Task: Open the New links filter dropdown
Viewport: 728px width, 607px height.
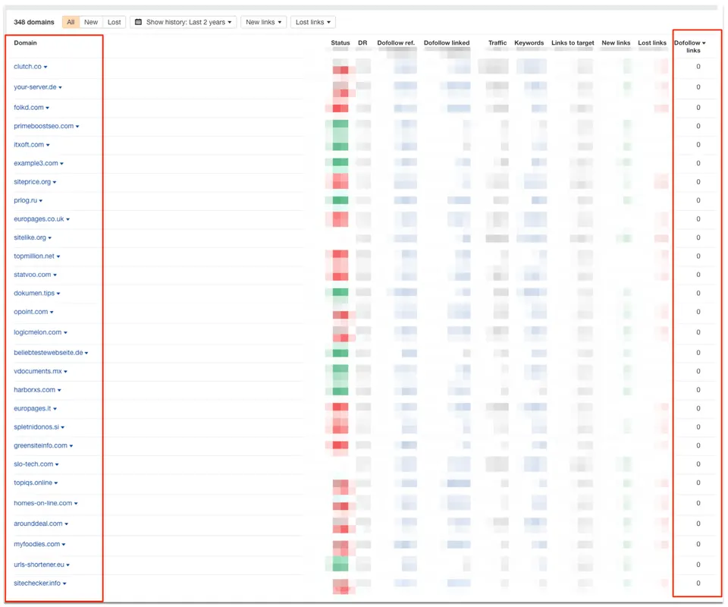Action: coord(264,22)
